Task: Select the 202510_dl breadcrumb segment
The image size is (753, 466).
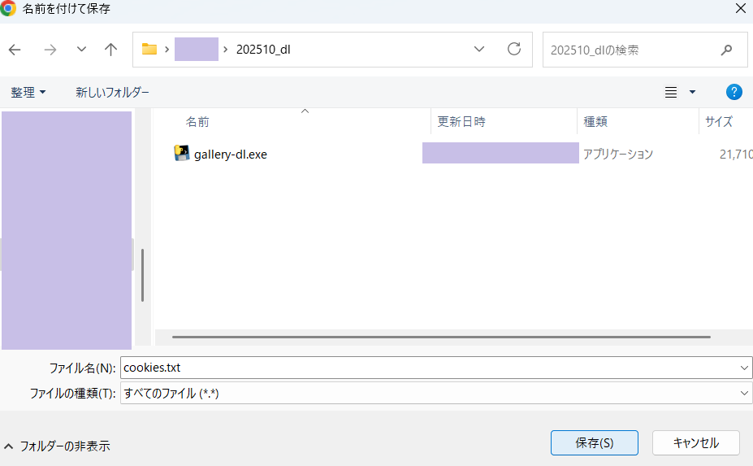Action: (263, 50)
